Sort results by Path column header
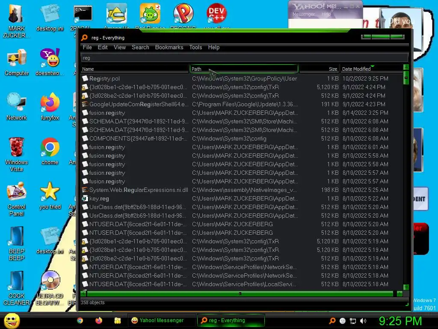 coord(244,69)
